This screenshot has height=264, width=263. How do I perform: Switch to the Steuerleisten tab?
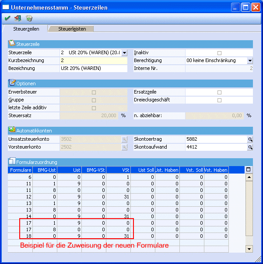coord(72,29)
